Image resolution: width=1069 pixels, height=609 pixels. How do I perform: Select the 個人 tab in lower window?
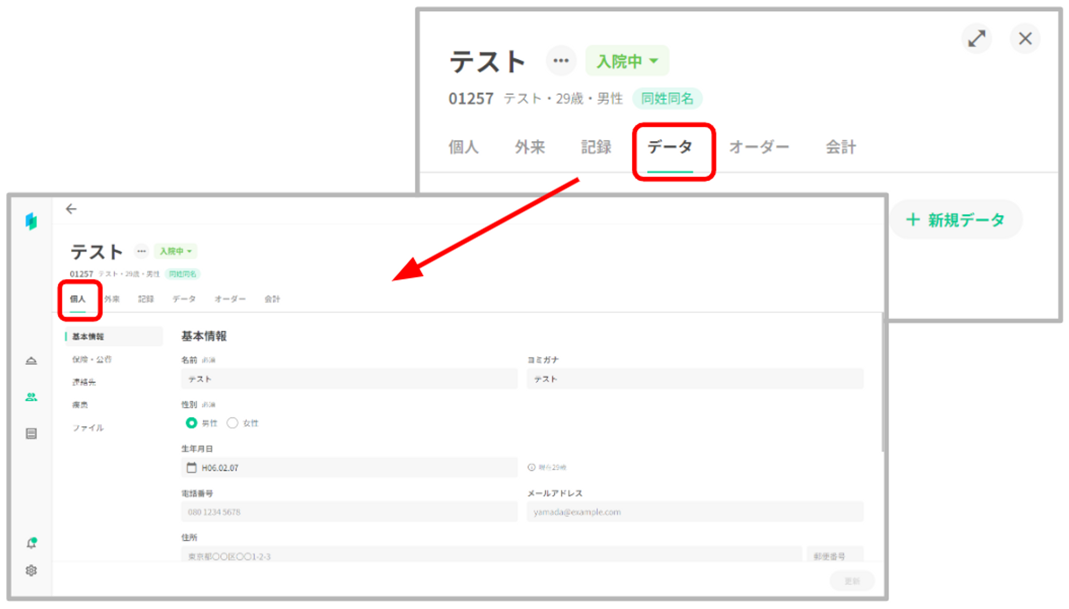click(78, 299)
